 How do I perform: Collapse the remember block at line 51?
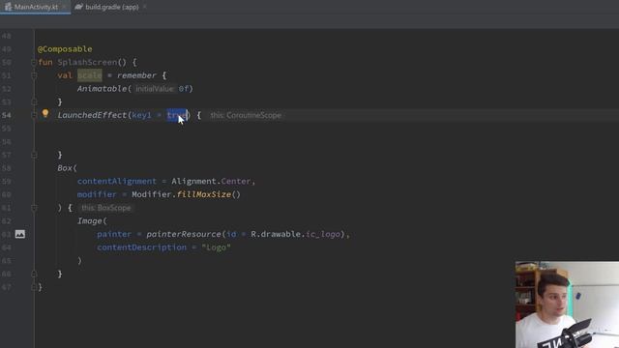click(x=34, y=75)
